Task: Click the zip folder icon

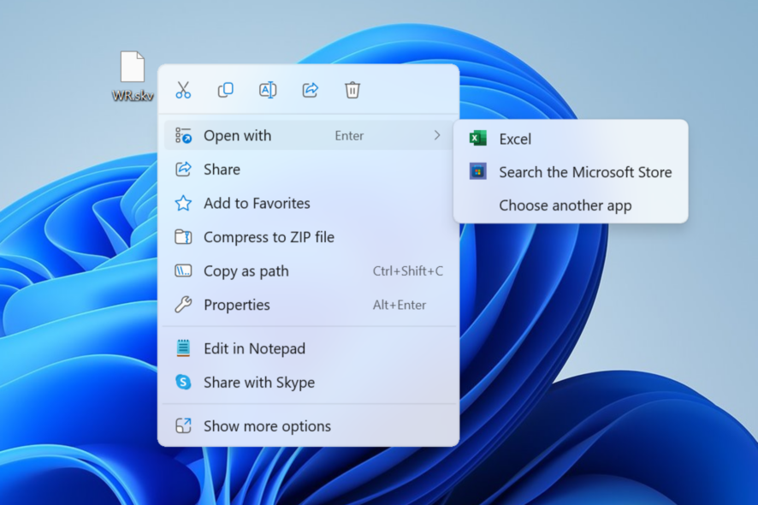Action: (x=183, y=237)
